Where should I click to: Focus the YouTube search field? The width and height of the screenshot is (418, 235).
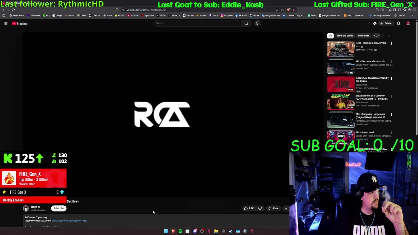pos(197,23)
